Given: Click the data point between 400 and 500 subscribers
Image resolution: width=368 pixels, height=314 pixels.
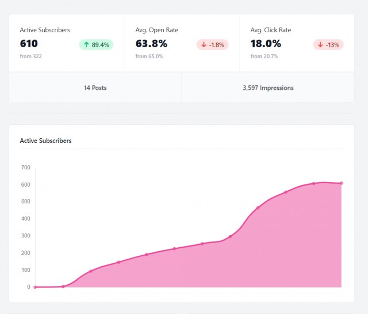Looking at the screenshot, I should [258, 207].
